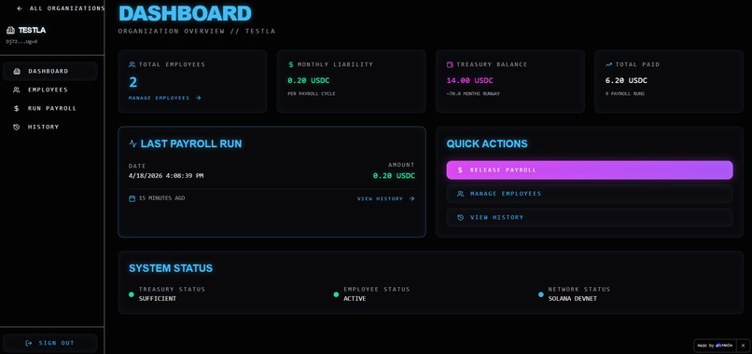The height and width of the screenshot is (354, 752).
Task: Go back to All Organizations
Action: [61, 8]
